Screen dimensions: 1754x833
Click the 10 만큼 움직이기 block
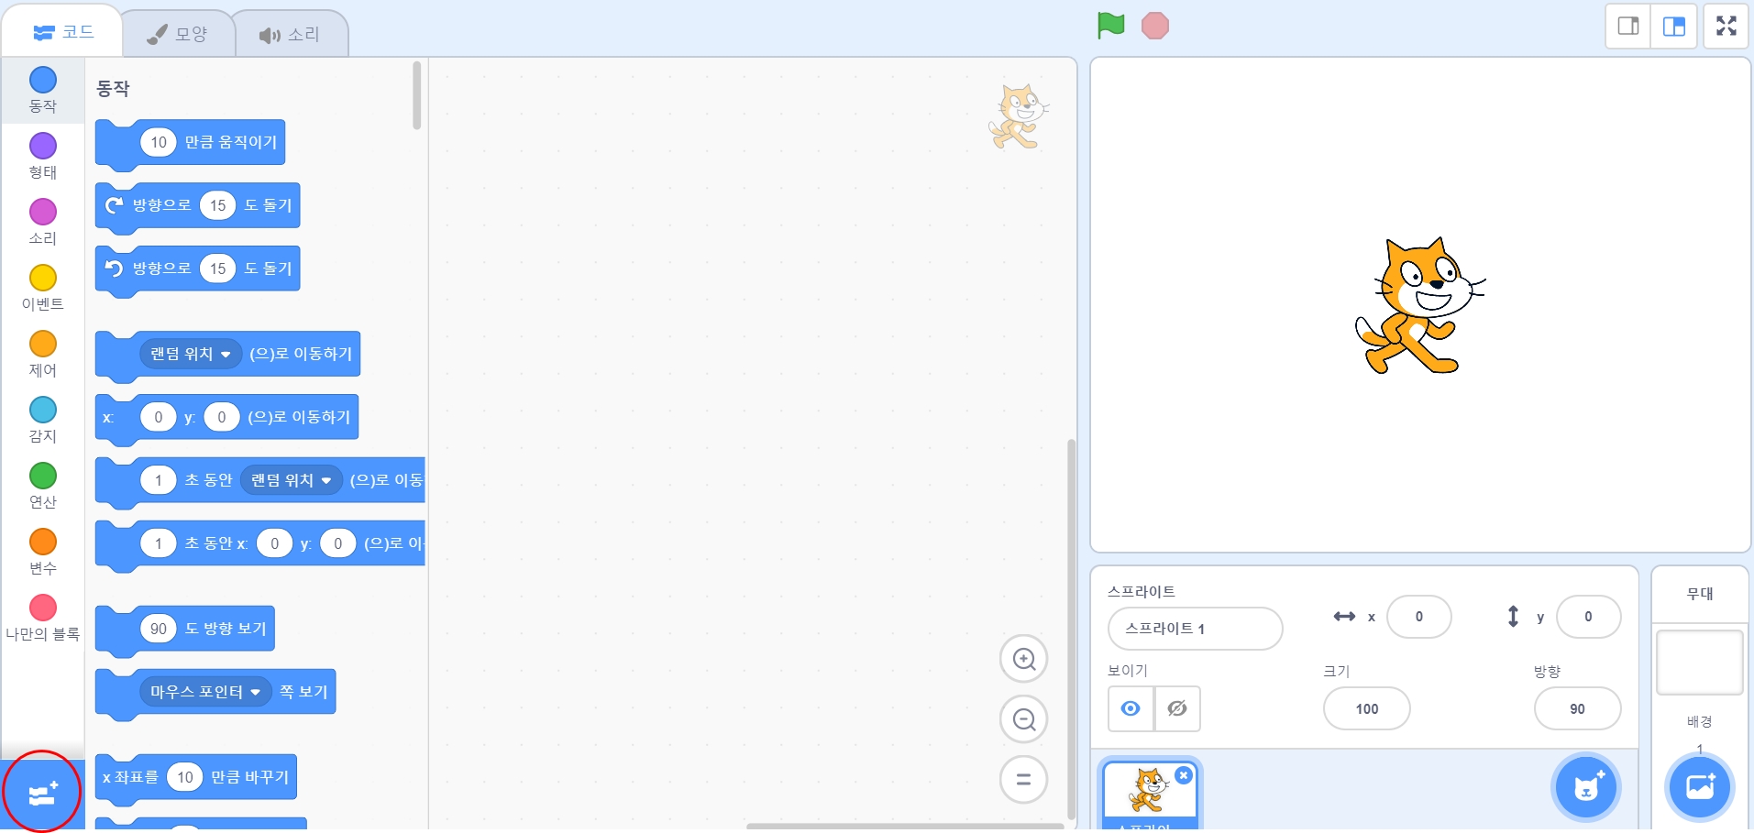coord(190,143)
